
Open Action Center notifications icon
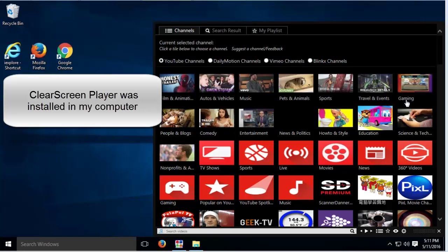(415, 244)
